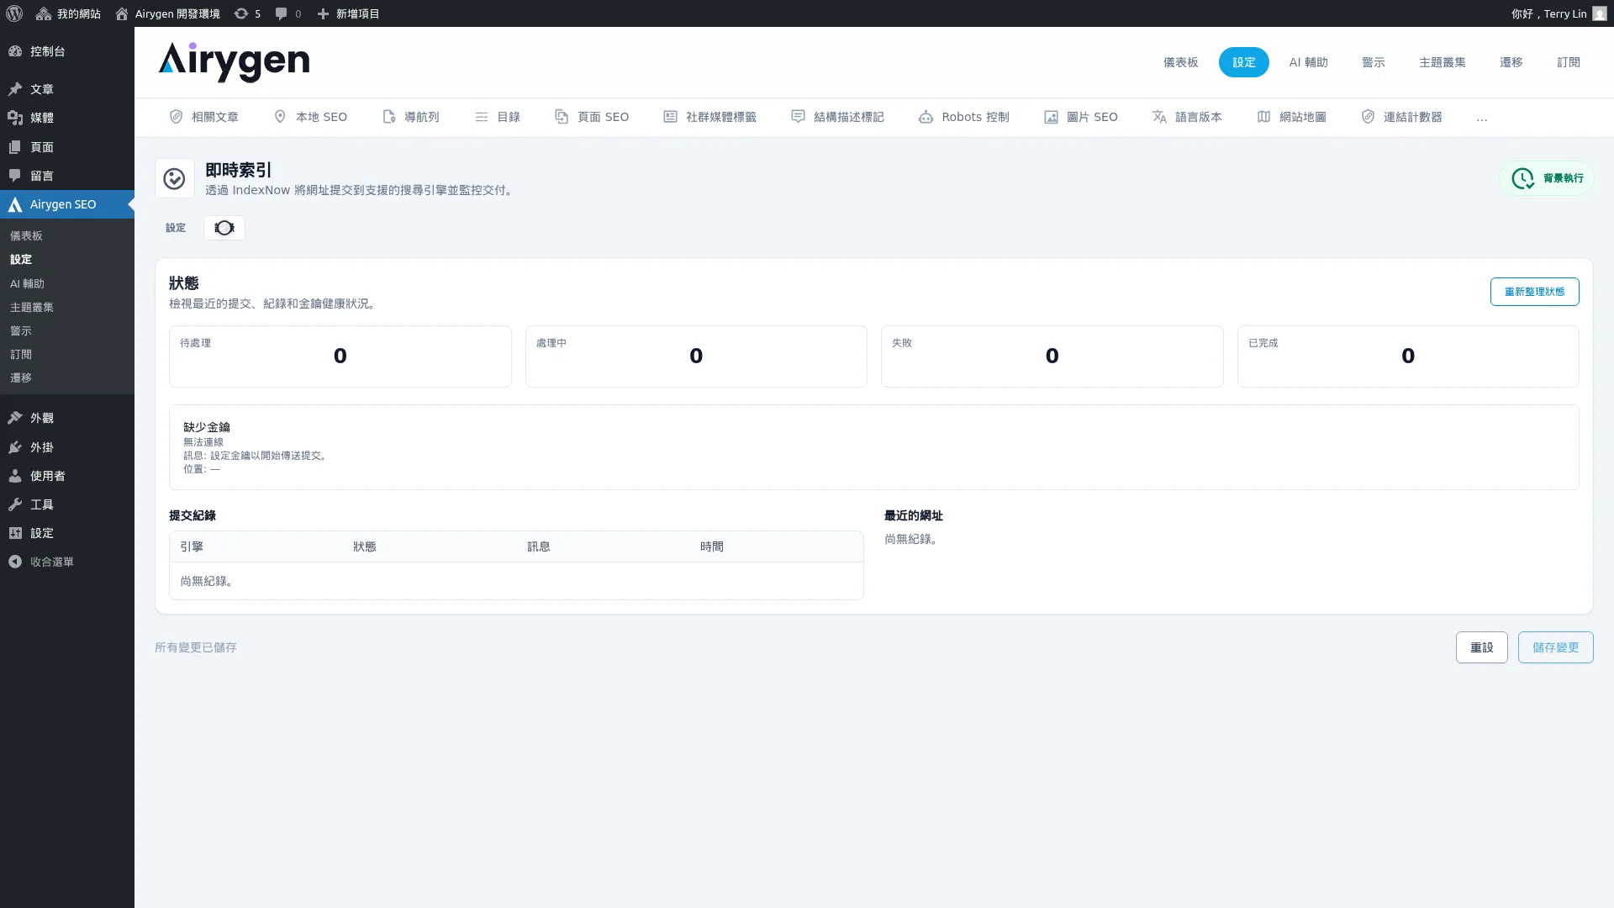
Task: Click the 缺少金鑰 notice heading
Action: [x=207, y=427]
